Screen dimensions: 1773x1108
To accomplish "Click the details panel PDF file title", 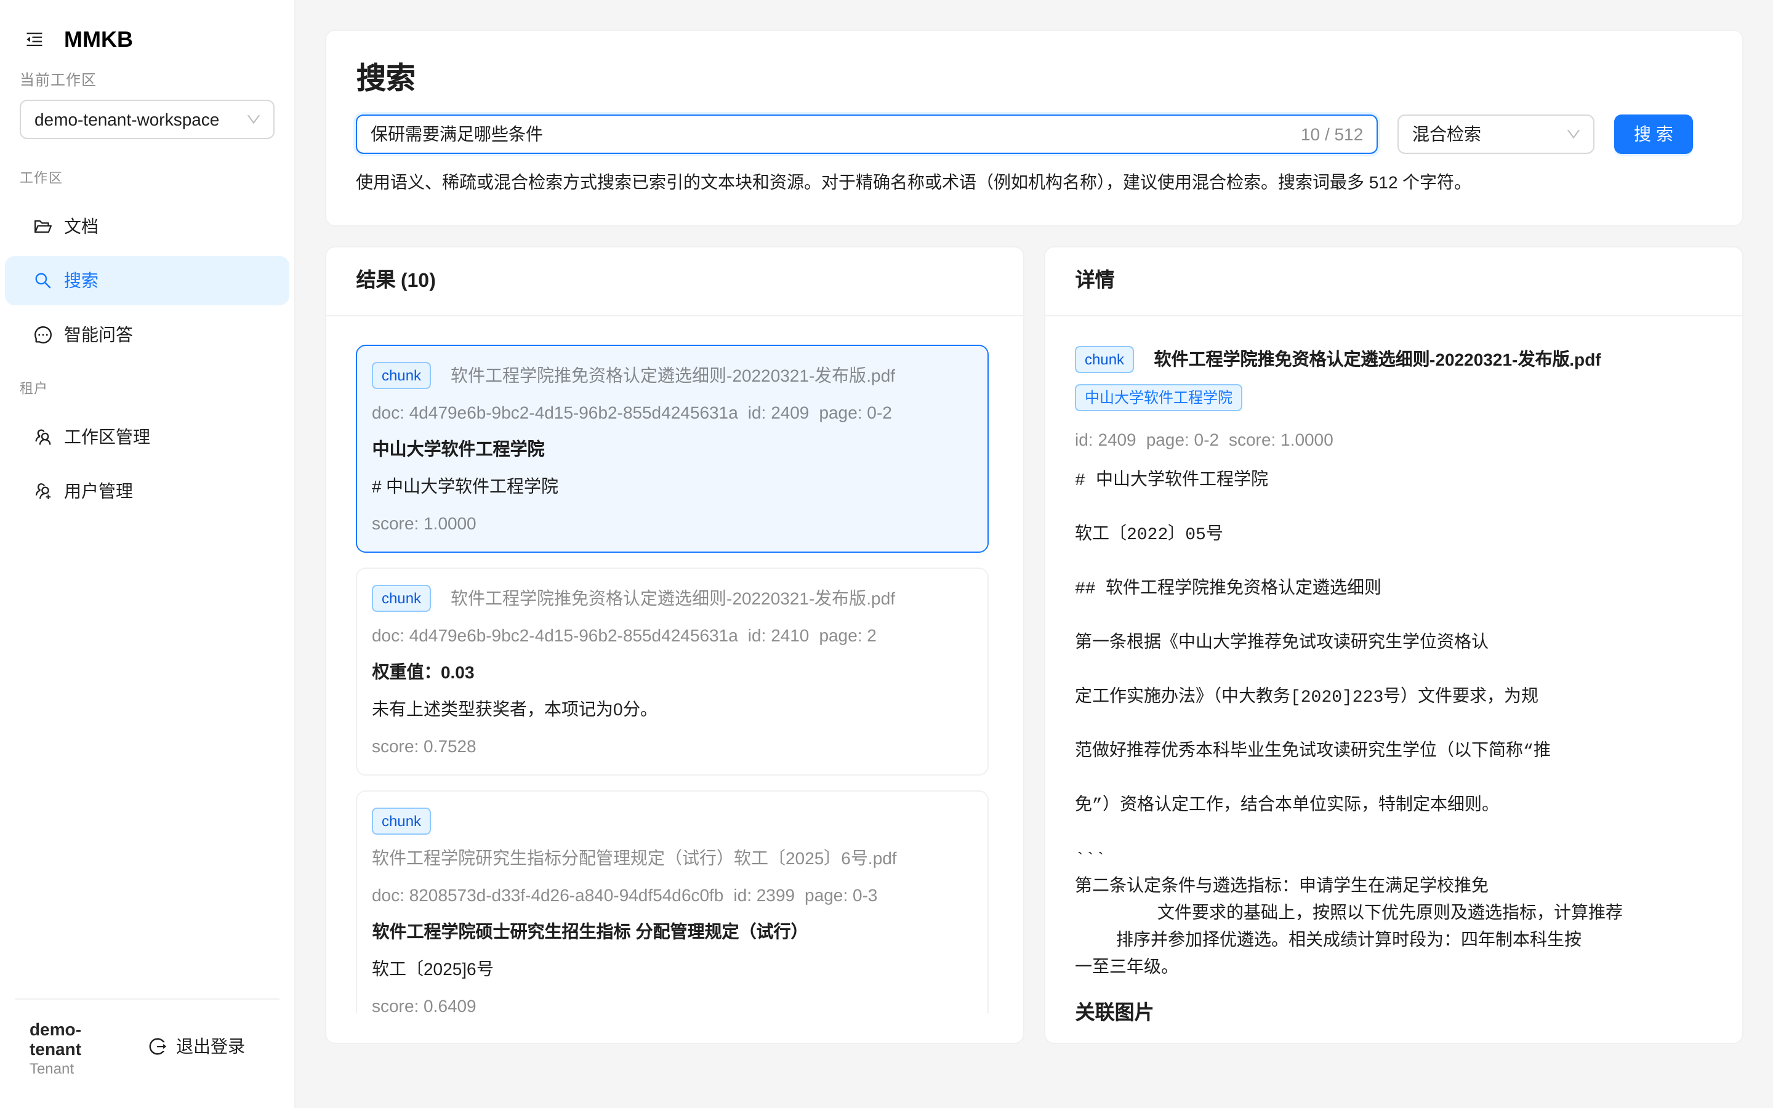I will pos(1377,359).
